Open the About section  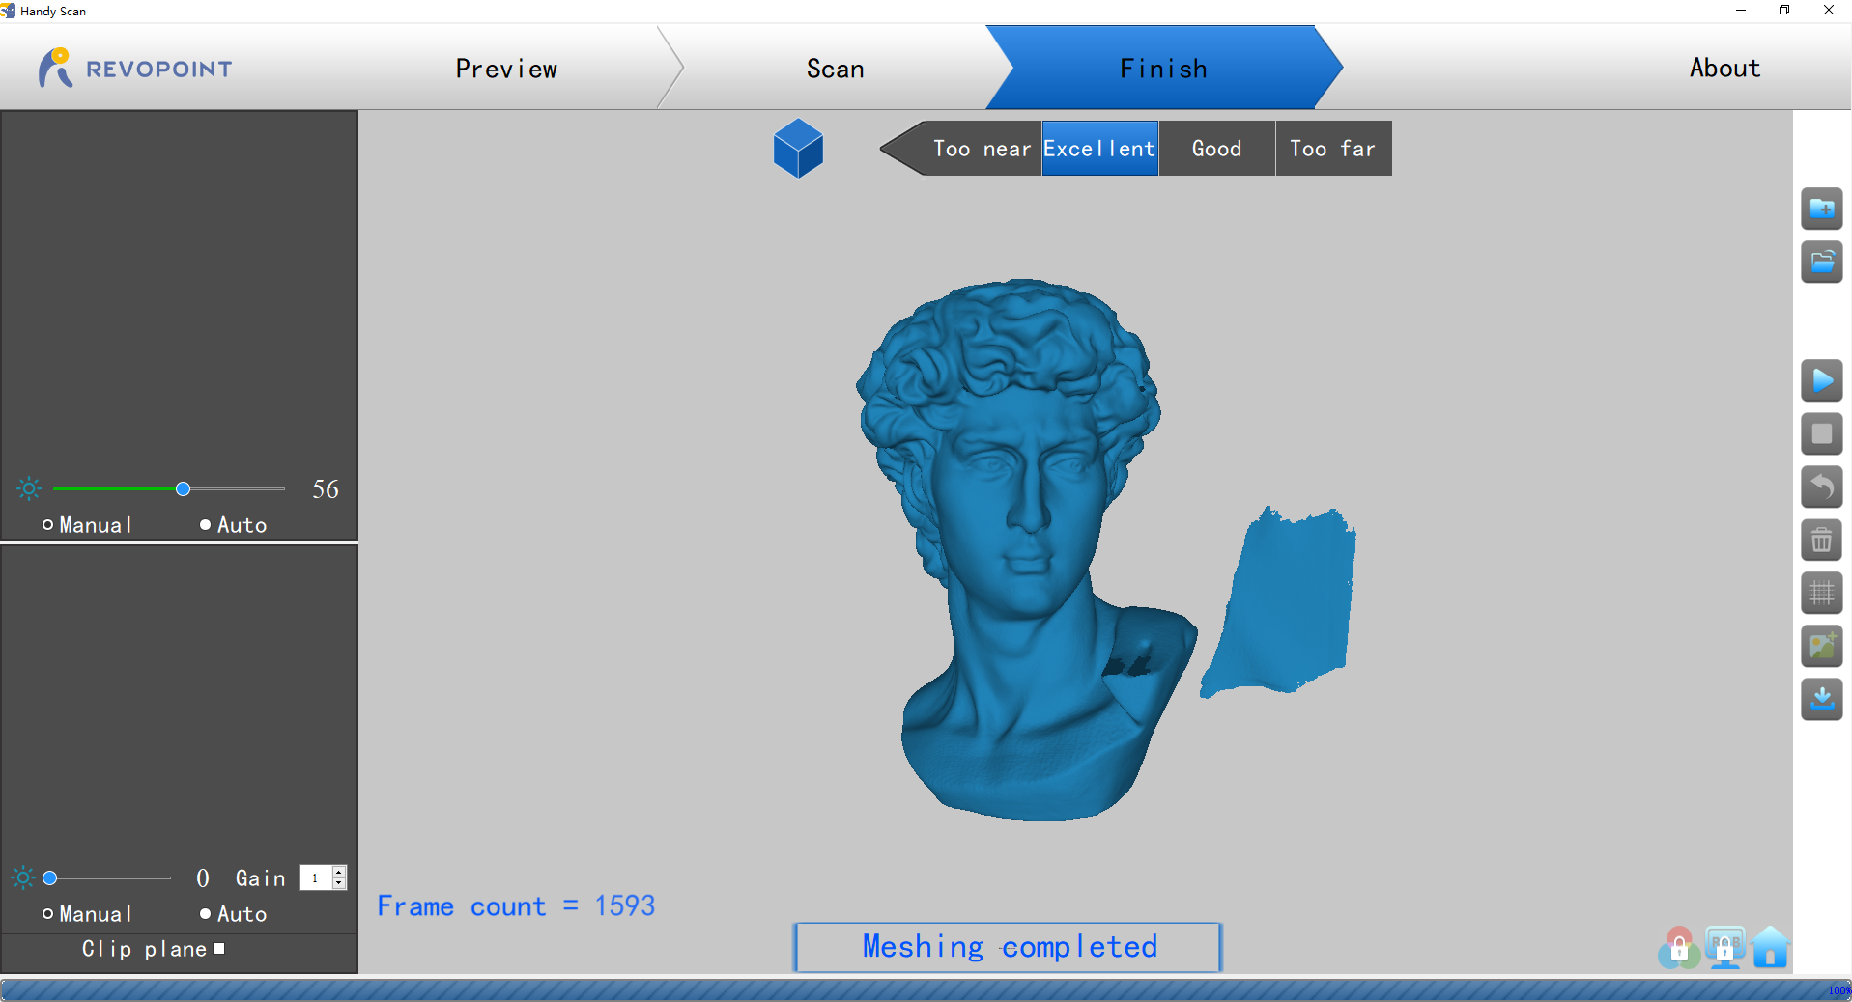(x=1724, y=68)
